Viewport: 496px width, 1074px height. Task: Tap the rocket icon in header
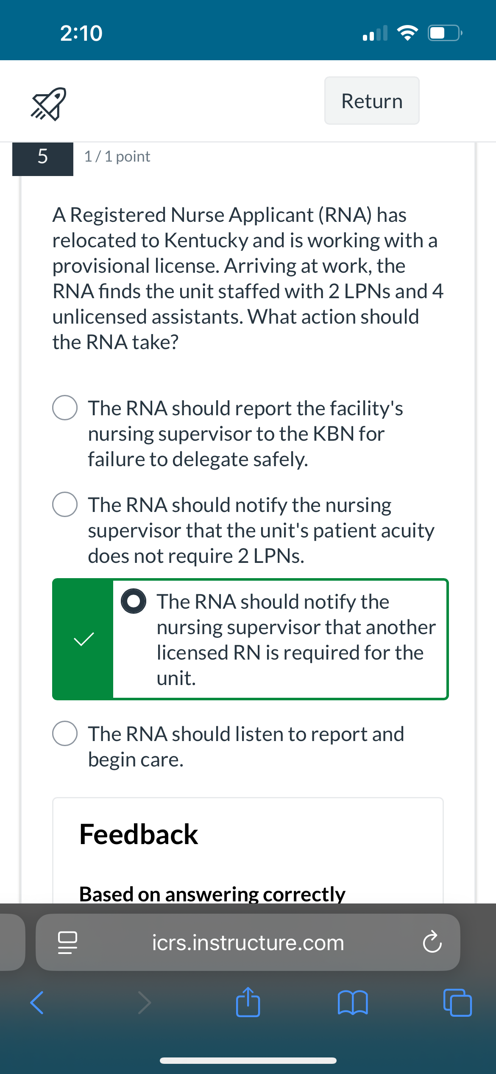[x=48, y=104]
